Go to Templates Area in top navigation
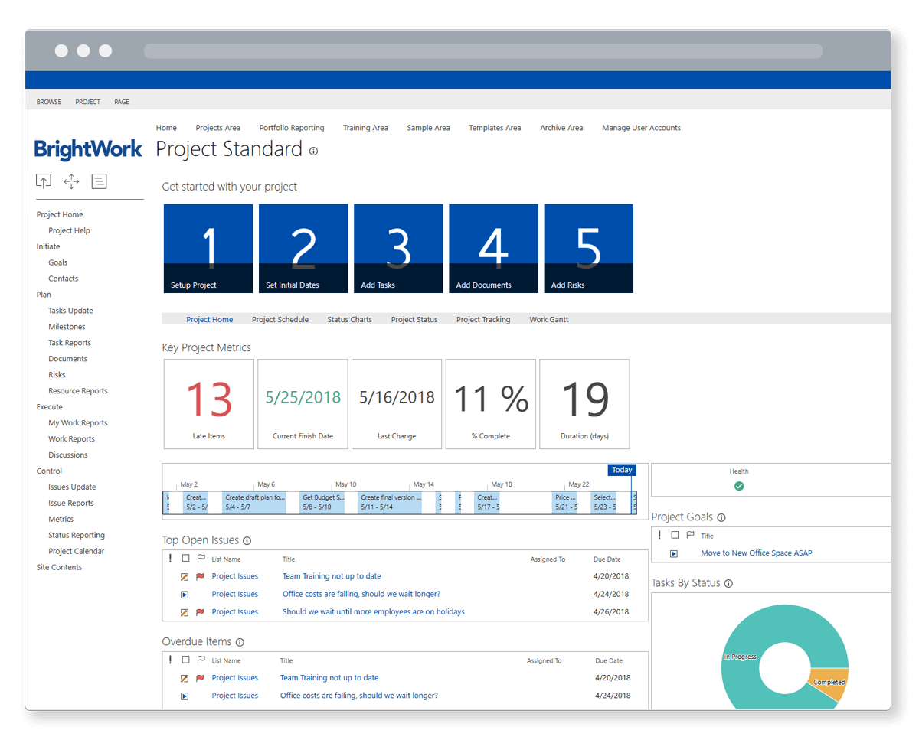 (x=495, y=128)
